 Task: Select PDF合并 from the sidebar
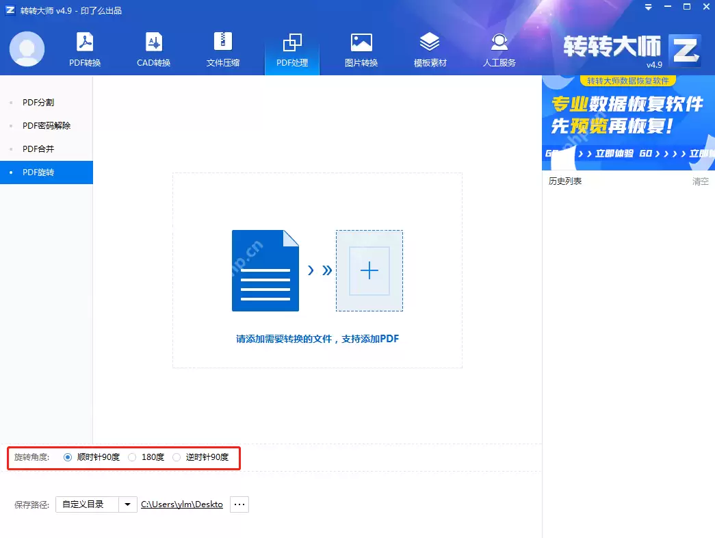click(40, 149)
